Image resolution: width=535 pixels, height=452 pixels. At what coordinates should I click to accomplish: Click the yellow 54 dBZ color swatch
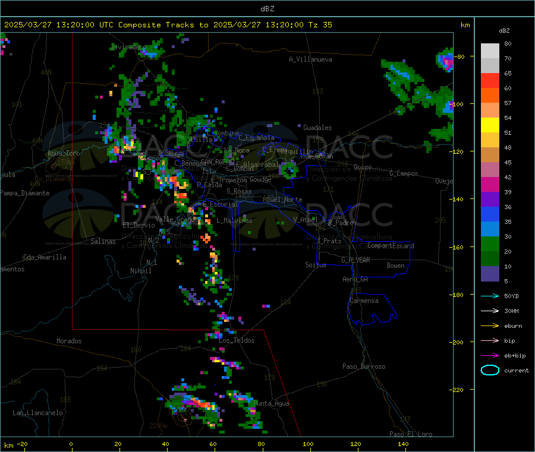pyautogui.click(x=490, y=125)
